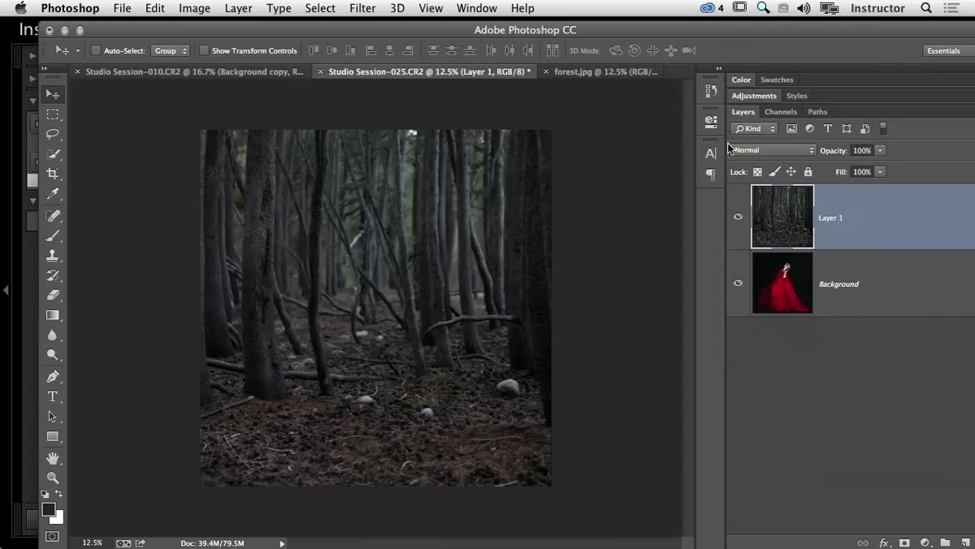
Task: Click the Add layer mask icon
Action: point(904,543)
